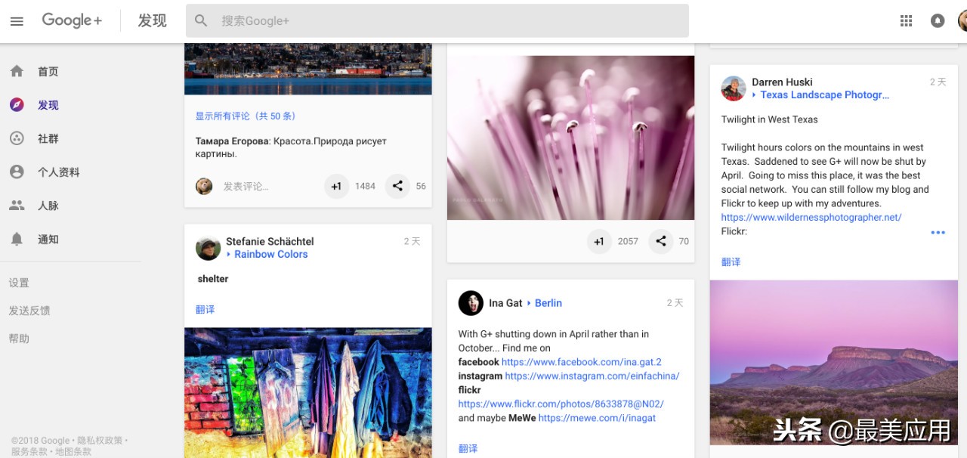Open 个人资料 profile page
The height and width of the screenshot is (458, 967).
(58, 172)
